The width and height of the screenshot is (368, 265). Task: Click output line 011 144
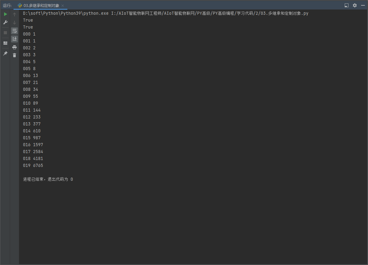click(32, 110)
